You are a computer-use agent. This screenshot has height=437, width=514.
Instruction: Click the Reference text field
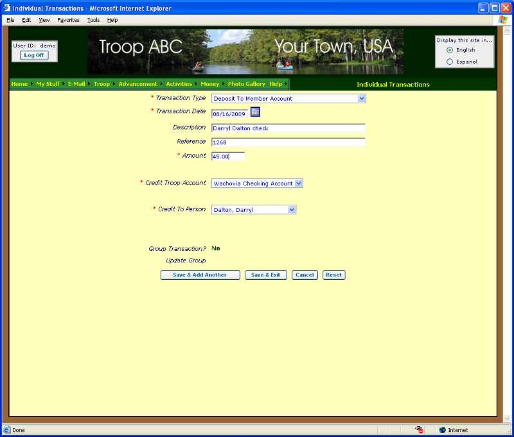[288, 142]
